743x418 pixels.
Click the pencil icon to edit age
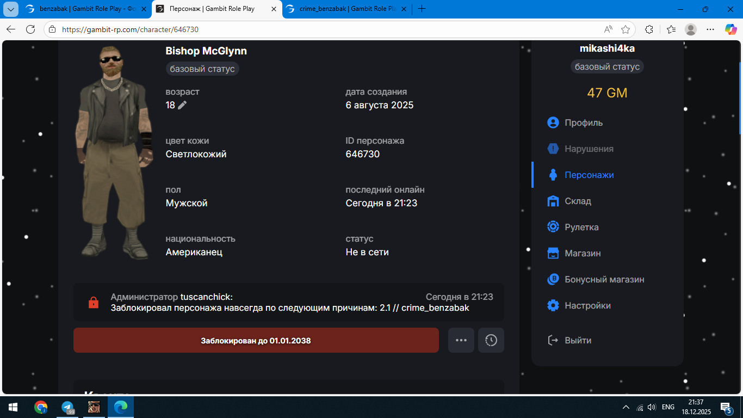click(x=182, y=105)
